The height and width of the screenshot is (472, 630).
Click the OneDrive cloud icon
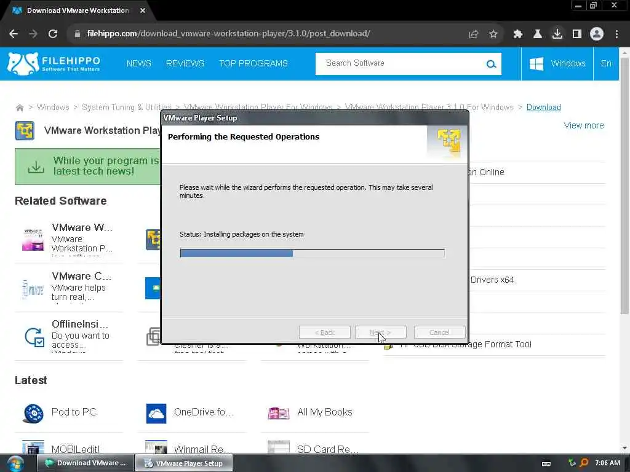pos(156,414)
